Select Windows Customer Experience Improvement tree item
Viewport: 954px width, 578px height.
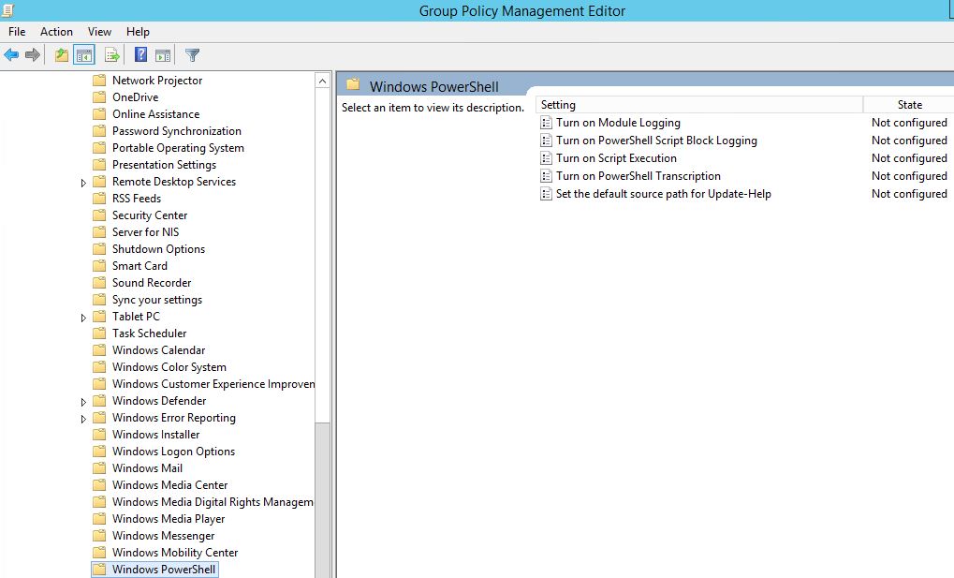click(213, 384)
